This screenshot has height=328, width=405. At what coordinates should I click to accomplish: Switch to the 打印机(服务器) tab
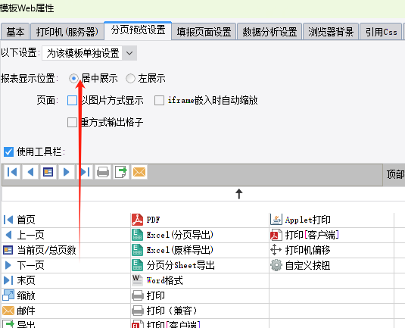click(x=67, y=32)
